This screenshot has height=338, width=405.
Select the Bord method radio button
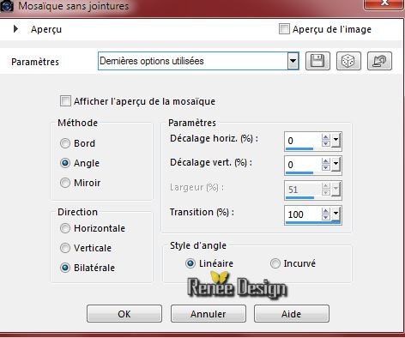point(65,143)
